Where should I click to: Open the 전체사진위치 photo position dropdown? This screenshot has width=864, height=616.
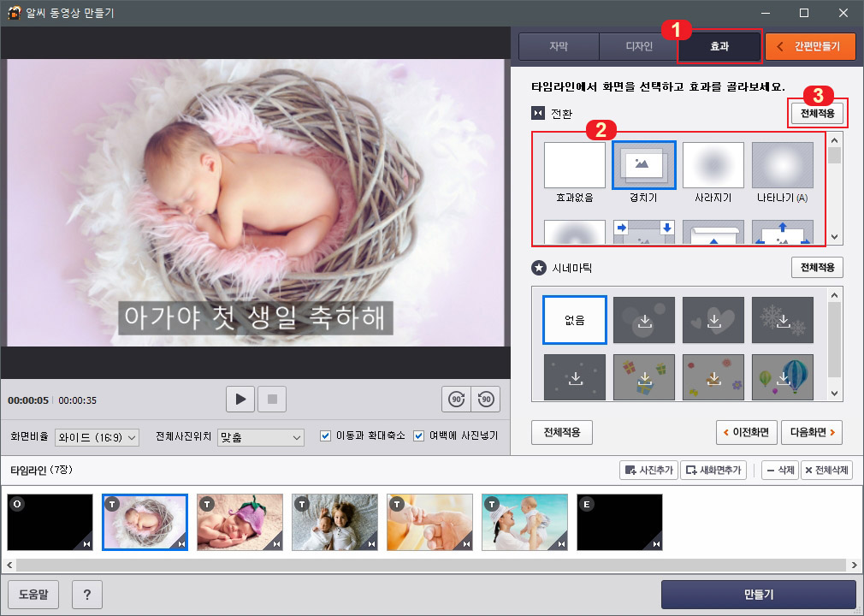point(260,435)
